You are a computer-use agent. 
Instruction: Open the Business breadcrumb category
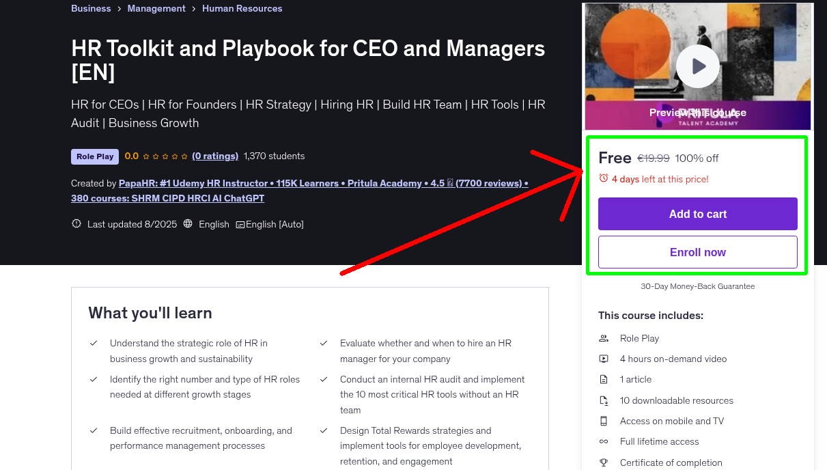pyautogui.click(x=91, y=8)
